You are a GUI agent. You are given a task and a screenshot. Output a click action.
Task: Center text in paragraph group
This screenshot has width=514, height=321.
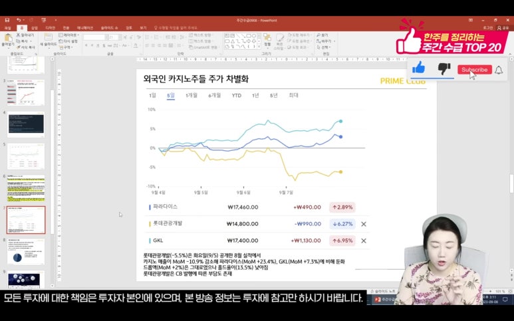pos(154,46)
